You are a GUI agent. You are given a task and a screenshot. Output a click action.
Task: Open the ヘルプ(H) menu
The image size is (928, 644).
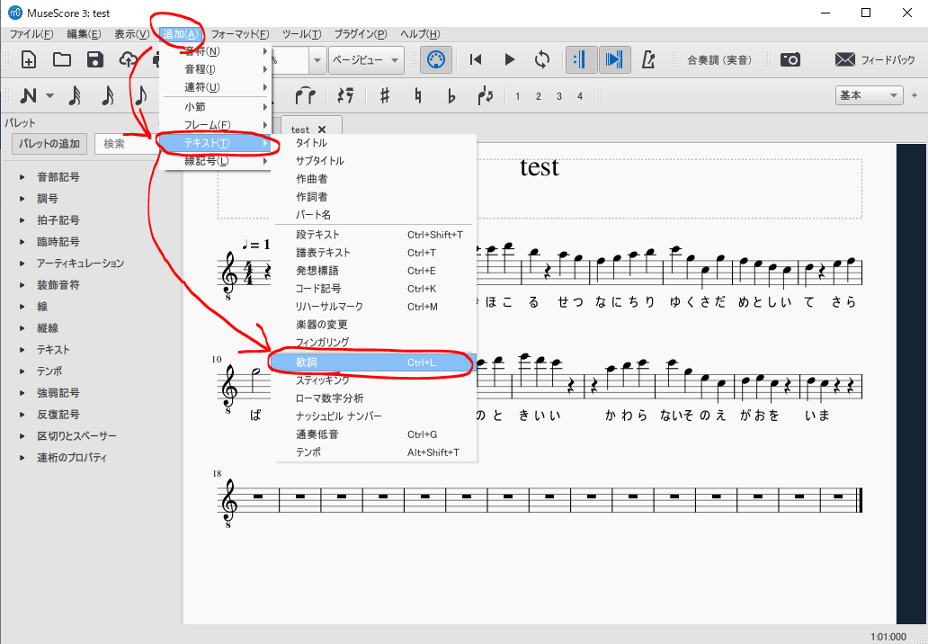420,34
